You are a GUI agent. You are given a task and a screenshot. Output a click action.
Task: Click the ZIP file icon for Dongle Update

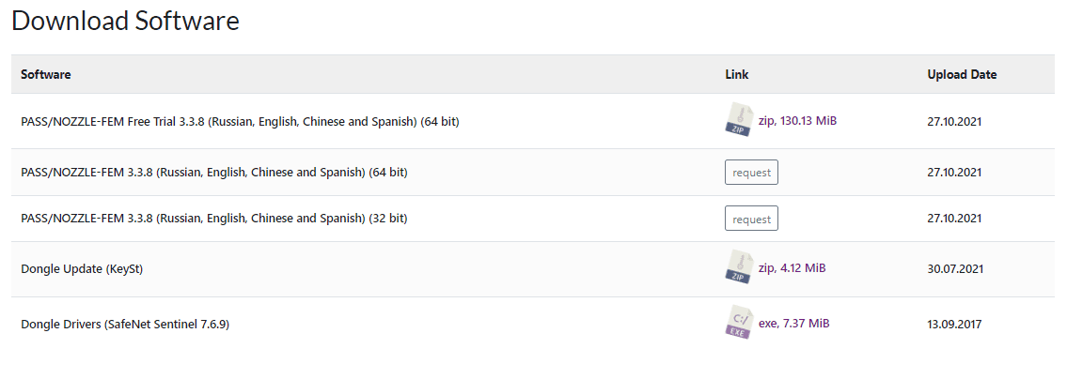(739, 266)
